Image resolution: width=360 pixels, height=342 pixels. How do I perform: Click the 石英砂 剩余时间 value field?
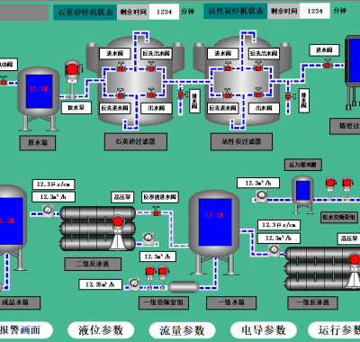[x=164, y=12]
